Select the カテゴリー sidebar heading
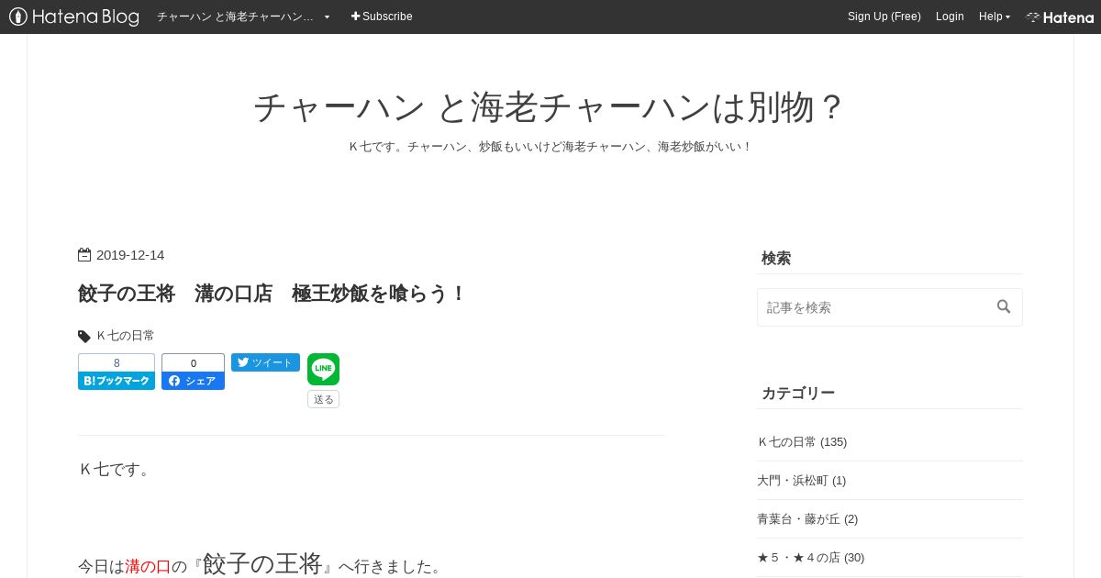The height and width of the screenshot is (578, 1101). 798,393
